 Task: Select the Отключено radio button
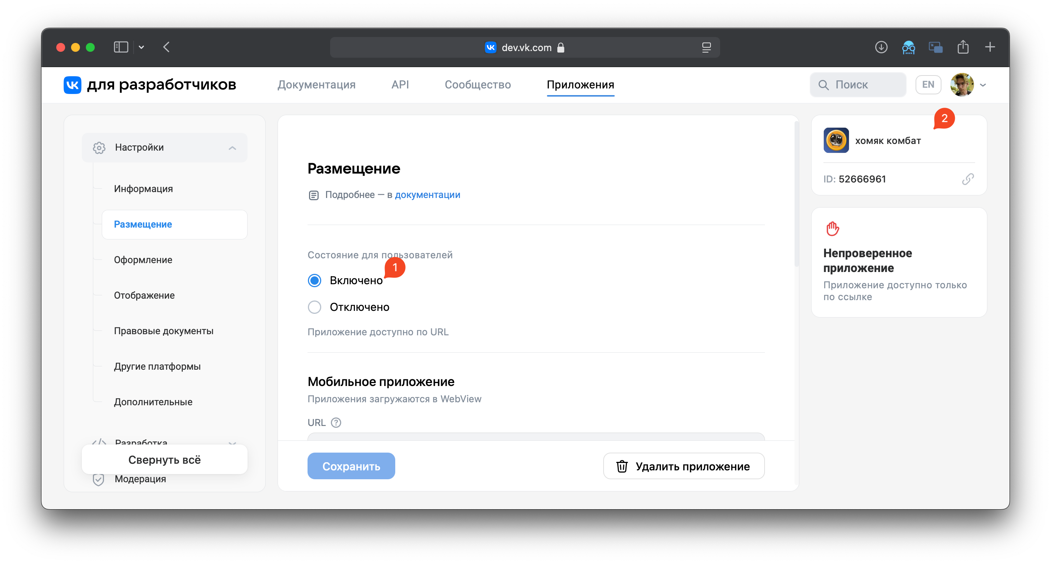(315, 307)
